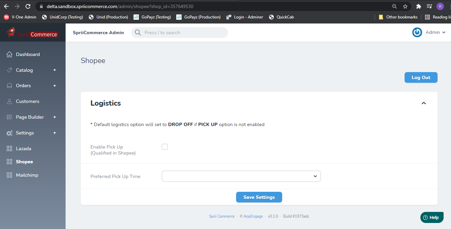Focus the Press / to search field
Viewport: 451px width, 229px height.
click(x=180, y=33)
